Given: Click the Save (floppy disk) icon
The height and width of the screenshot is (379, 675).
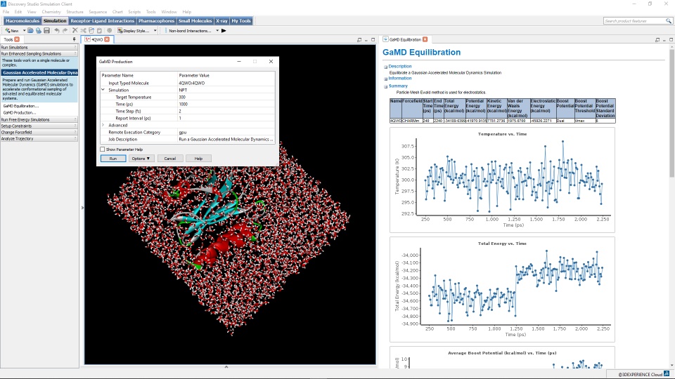Looking at the screenshot, I should (46, 30).
